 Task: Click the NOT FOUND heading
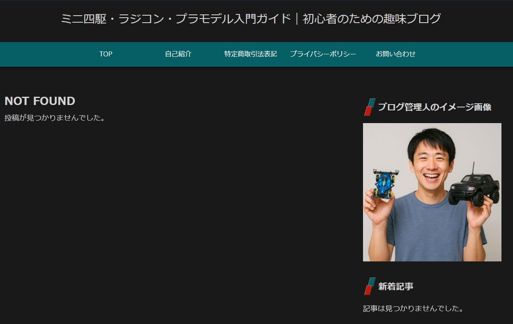tap(40, 101)
